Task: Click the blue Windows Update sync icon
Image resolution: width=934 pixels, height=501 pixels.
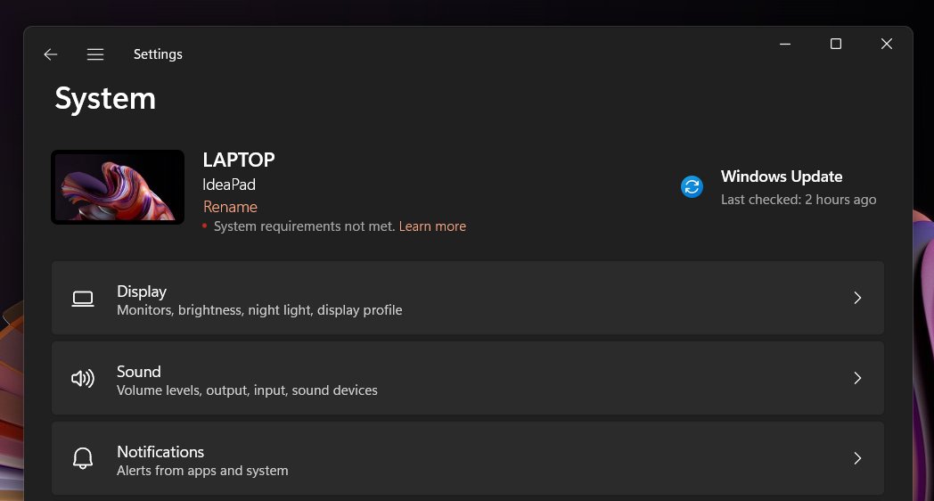Action: 692,186
